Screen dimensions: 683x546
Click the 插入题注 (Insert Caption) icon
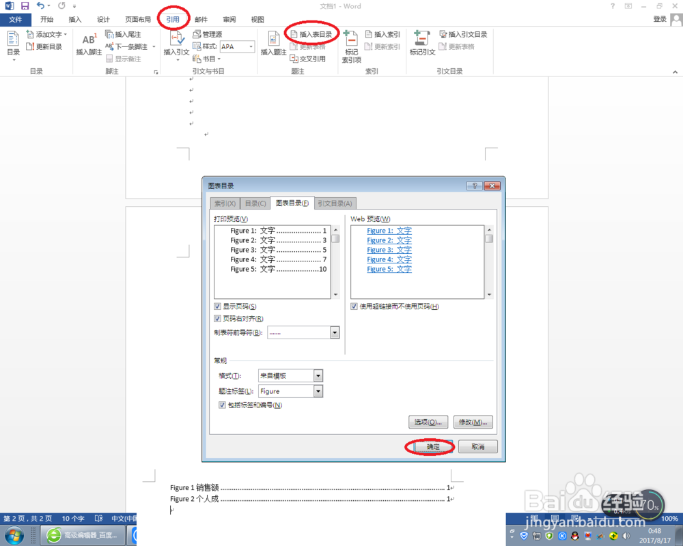(x=274, y=41)
